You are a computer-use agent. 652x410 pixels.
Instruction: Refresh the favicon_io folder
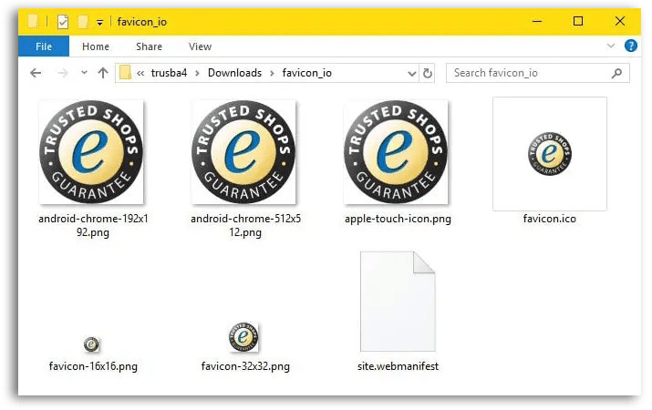[427, 74]
